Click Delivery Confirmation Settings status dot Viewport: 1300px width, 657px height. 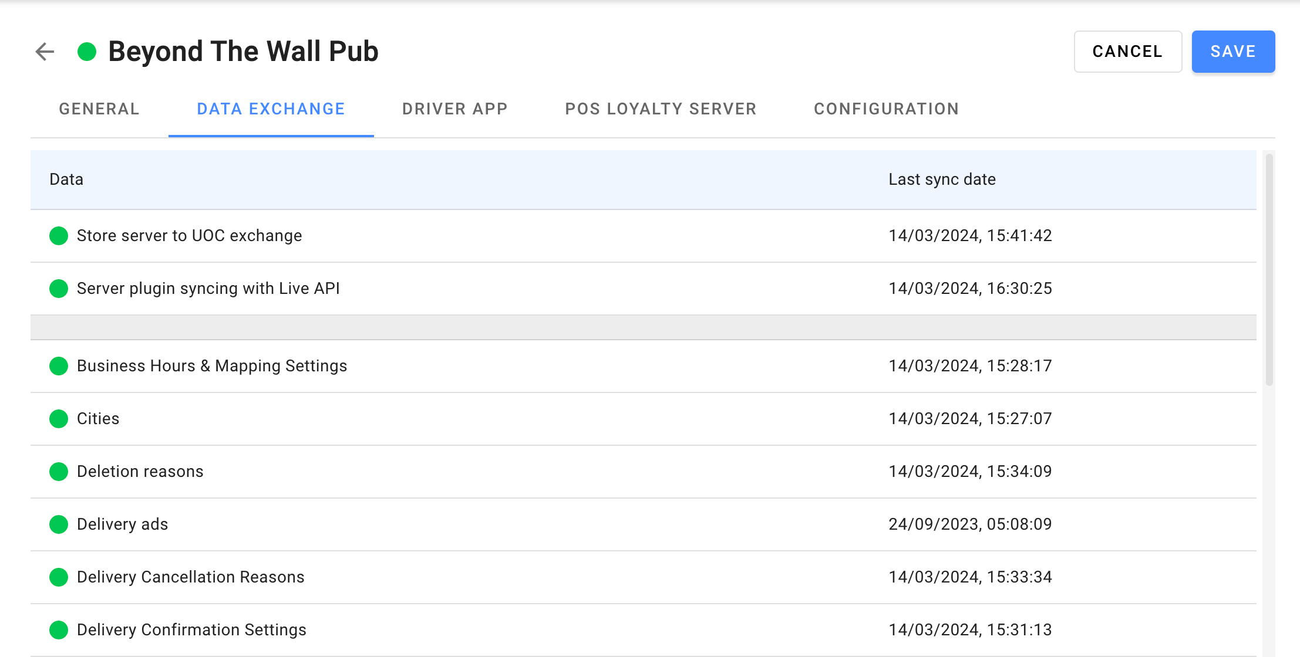pyautogui.click(x=59, y=630)
